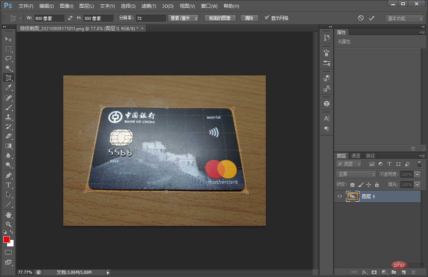Select the Blur tool
This screenshot has height=277, width=428.
pos(8,155)
